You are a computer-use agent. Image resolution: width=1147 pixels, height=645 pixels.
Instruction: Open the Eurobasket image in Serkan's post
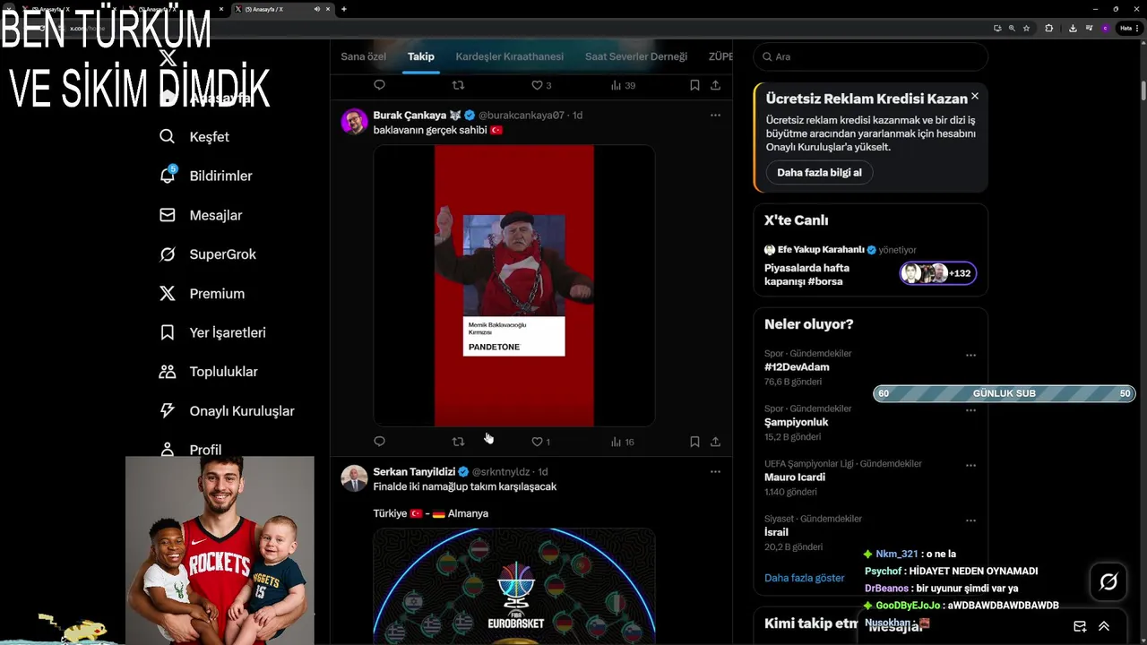[x=514, y=586]
